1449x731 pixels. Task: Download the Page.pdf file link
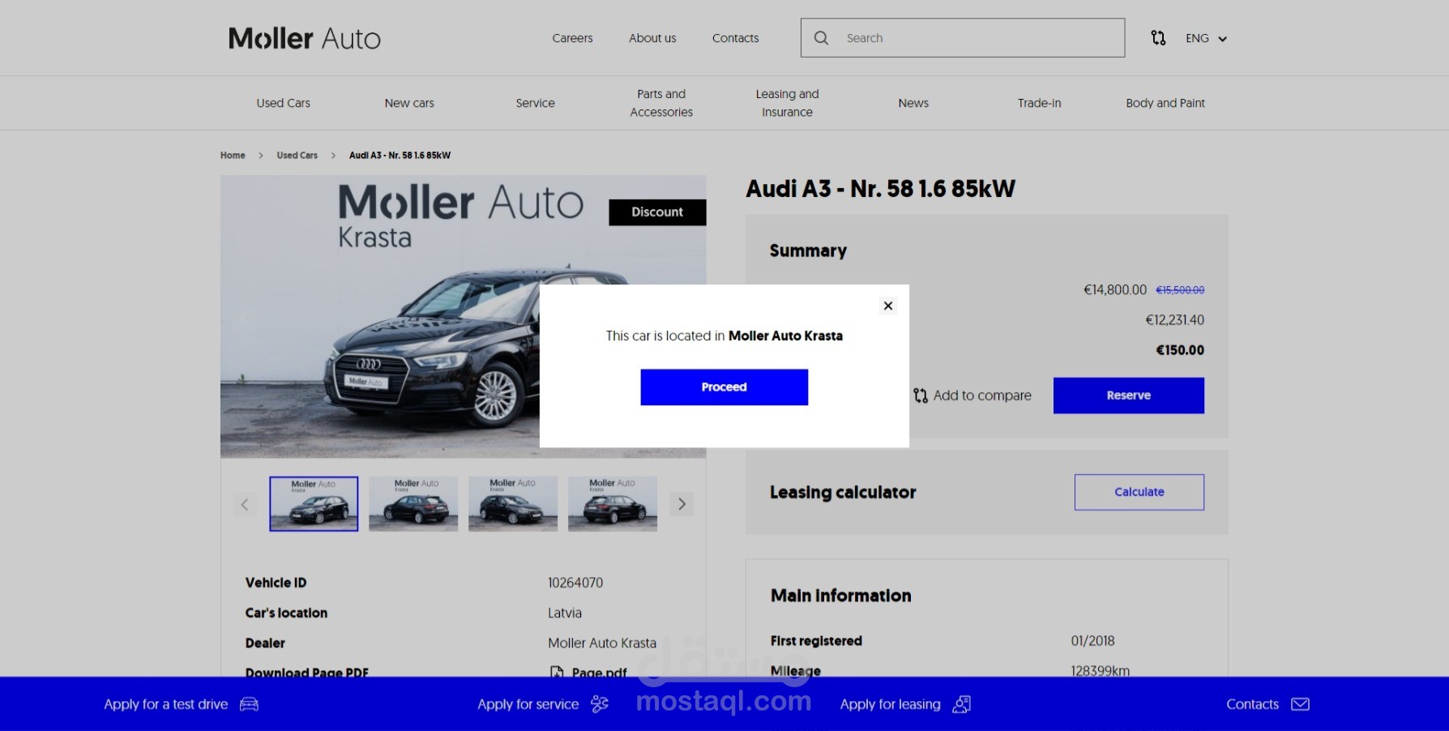pyautogui.click(x=599, y=673)
